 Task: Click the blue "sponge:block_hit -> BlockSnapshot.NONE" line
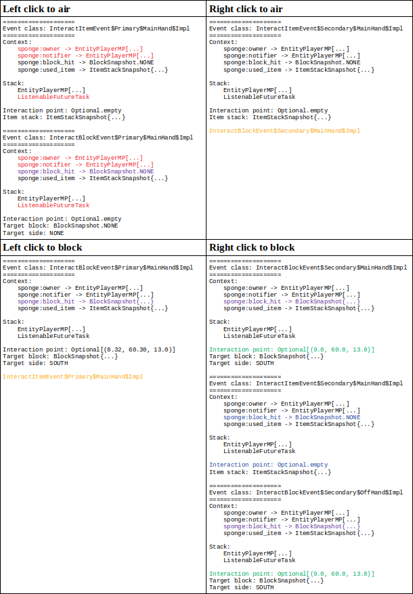coord(292,417)
